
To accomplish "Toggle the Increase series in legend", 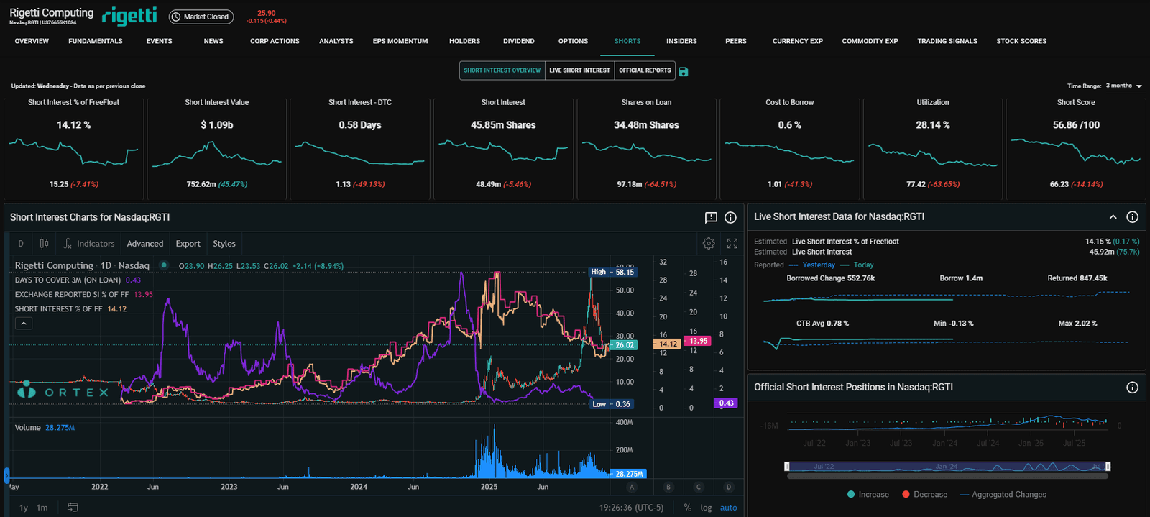I will (x=868, y=495).
